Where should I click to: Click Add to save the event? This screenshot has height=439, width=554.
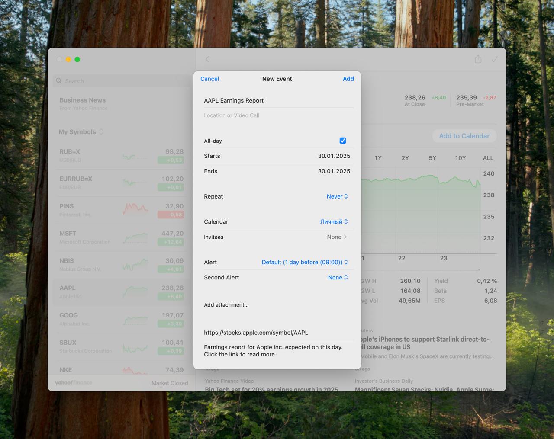tap(348, 79)
